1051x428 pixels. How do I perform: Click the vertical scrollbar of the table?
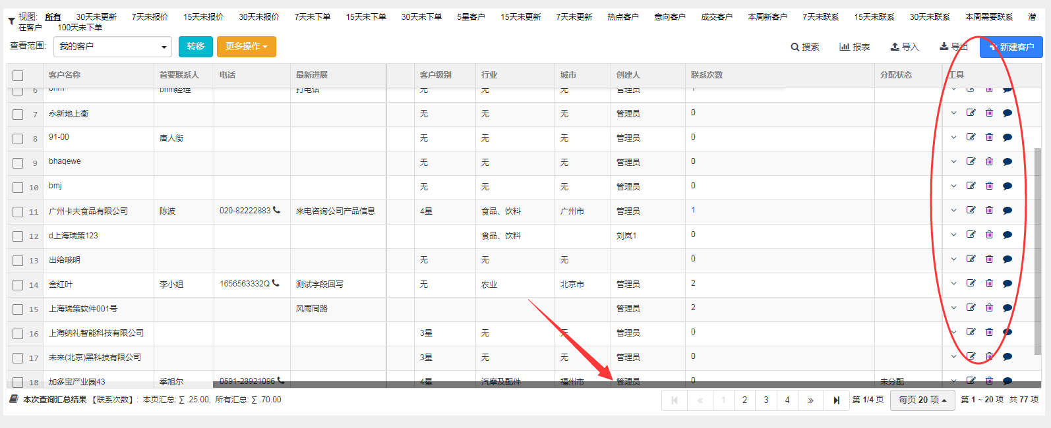(1038, 252)
